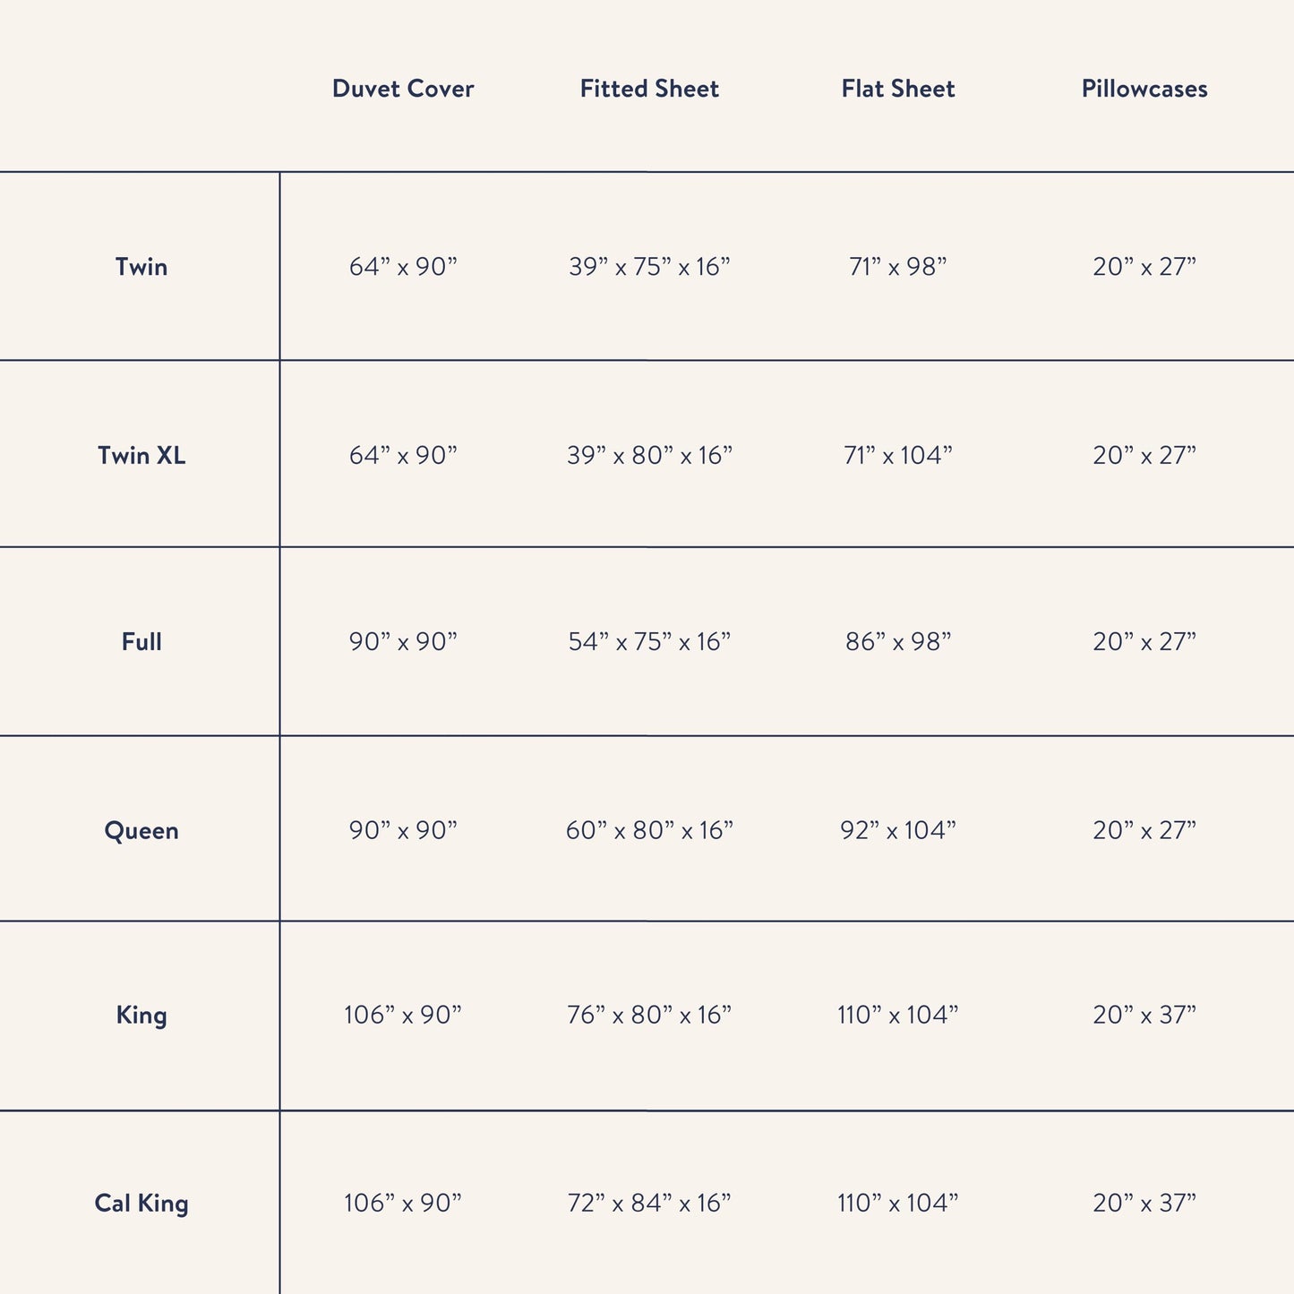Click Twin XL flat sheet size 71" x 104"
The width and height of the screenshot is (1294, 1294).
pos(898,456)
